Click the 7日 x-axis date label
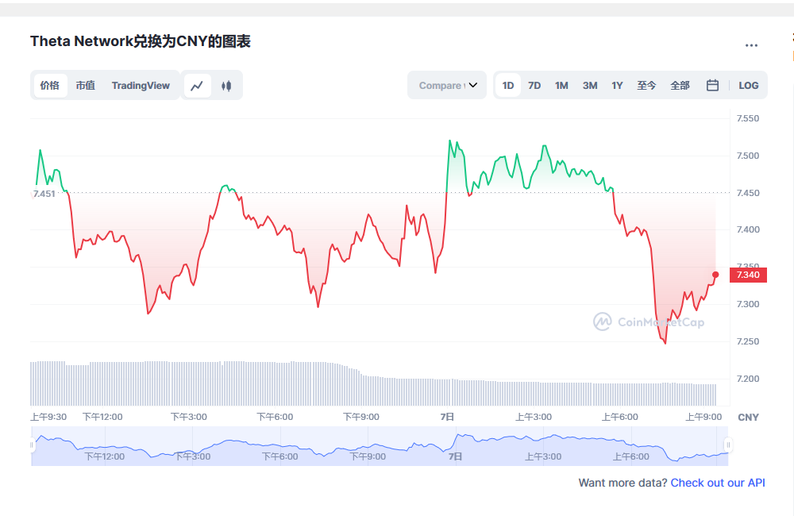Viewport: 794px width, 516px height. click(x=447, y=417)
